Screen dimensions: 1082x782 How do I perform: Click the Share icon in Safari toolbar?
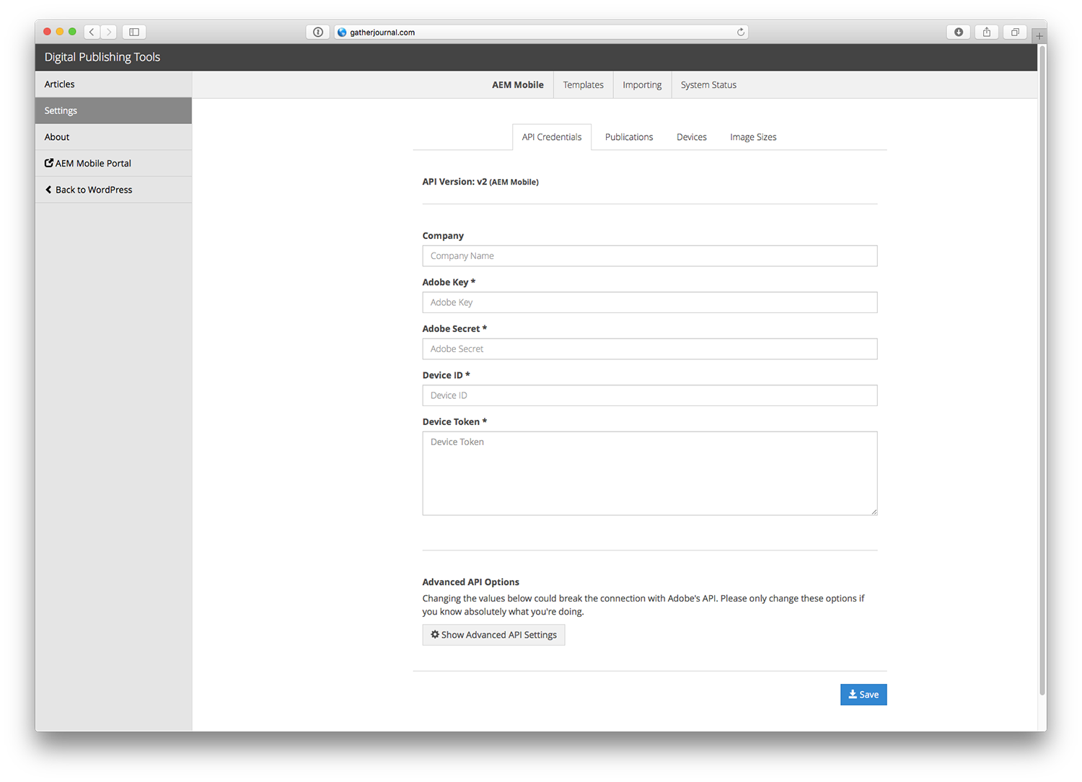(986, 32)
